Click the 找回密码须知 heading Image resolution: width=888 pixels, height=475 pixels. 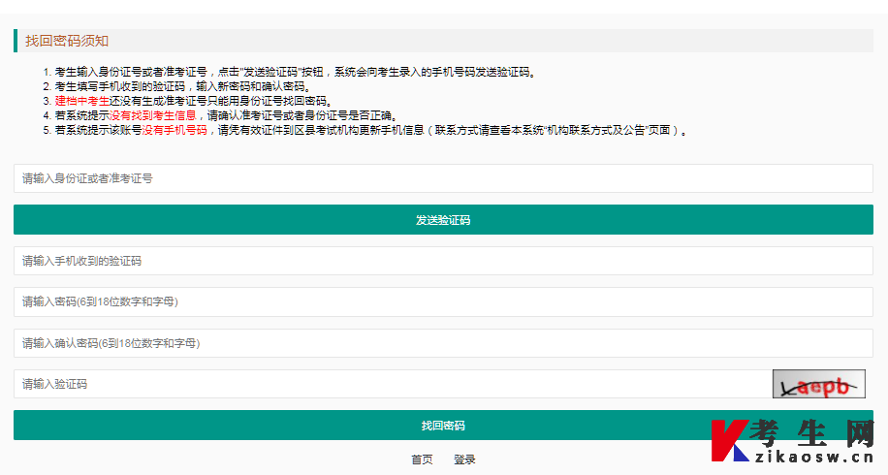pyautogui.click(x=67, y=41)
